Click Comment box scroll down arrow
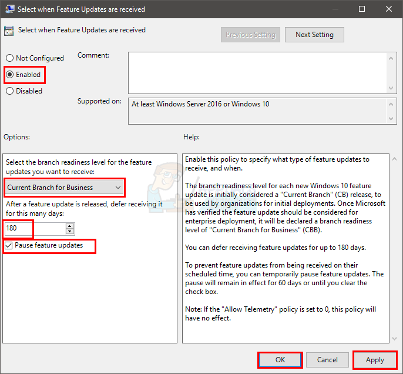Viewport: 403px width, 374px height. (391, 88)
